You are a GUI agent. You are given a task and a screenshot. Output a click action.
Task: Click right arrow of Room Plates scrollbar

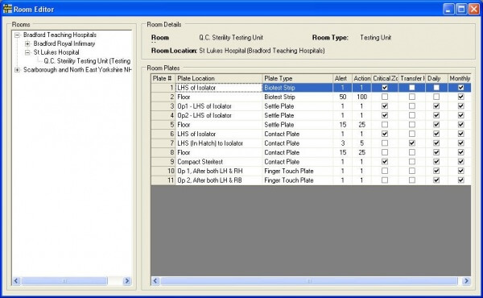tap(466, 281)
